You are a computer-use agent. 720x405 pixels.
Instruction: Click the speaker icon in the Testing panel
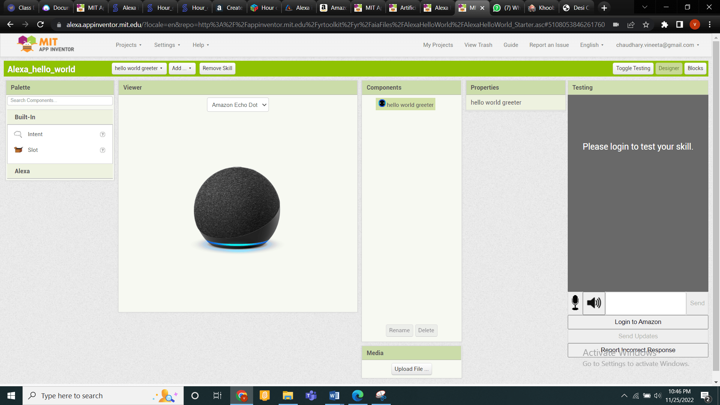[594, 303]
